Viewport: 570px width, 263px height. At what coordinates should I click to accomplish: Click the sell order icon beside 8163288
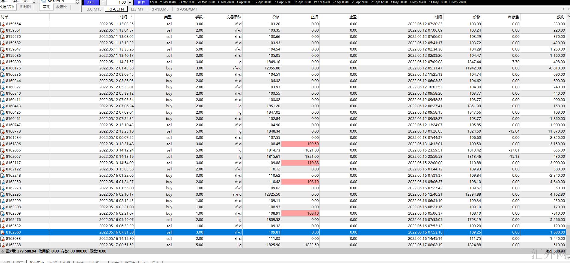[x=3, y=245]
